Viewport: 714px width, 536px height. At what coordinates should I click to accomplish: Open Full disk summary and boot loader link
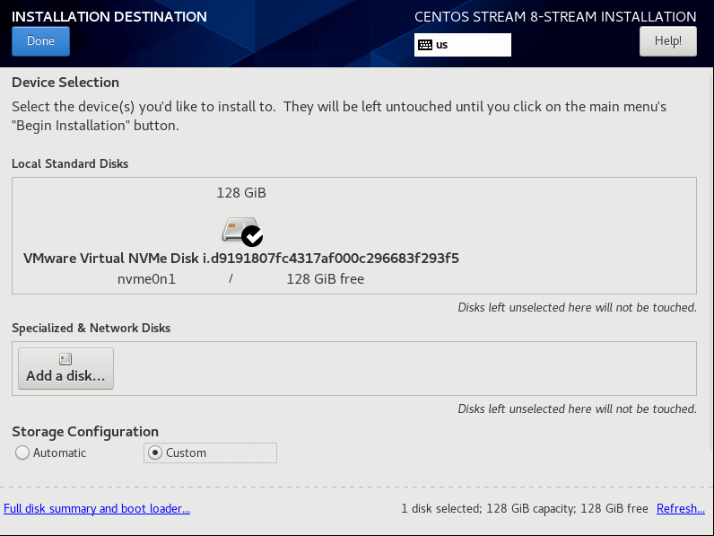coord(97,509)
